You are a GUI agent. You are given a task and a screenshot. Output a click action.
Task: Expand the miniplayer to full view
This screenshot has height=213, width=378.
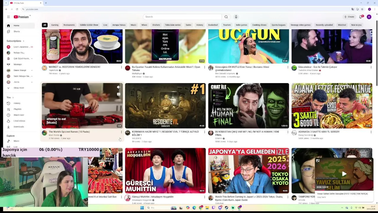coord(318,161)
